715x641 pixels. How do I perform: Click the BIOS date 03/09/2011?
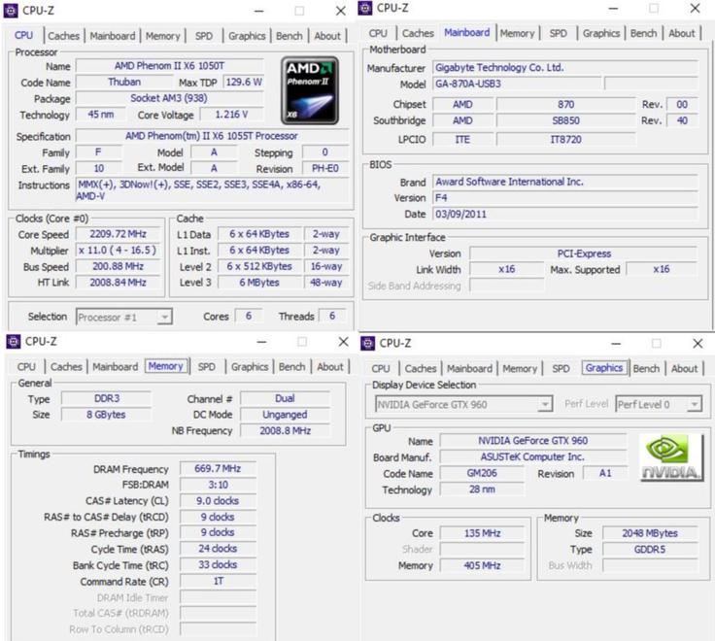point(565,215)
